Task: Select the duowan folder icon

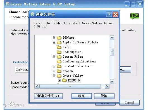Action: click(x=59, y=71)
